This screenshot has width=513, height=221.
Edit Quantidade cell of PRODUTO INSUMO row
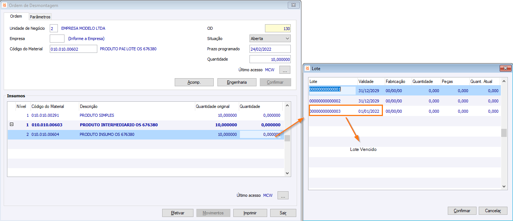(x=261, y=134)
